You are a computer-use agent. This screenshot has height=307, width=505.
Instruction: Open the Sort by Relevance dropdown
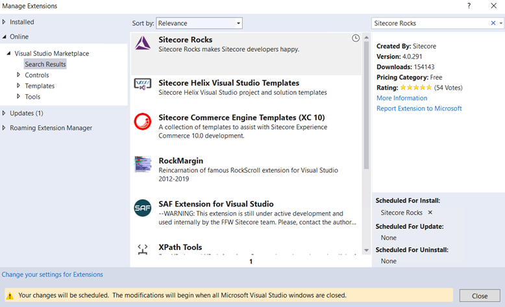(x=199, y=23)
